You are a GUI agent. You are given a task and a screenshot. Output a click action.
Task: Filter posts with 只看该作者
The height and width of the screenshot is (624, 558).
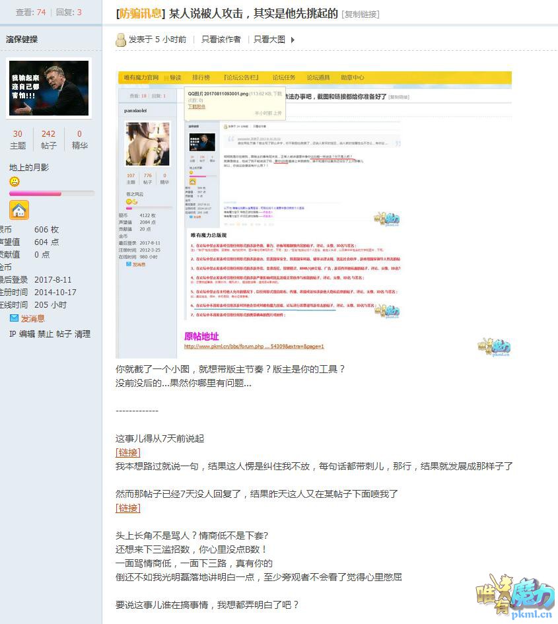pyautogui.click(x=221, y=40)
